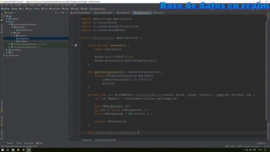Click UTF-8 encoding in status bar

click(239, 147)
